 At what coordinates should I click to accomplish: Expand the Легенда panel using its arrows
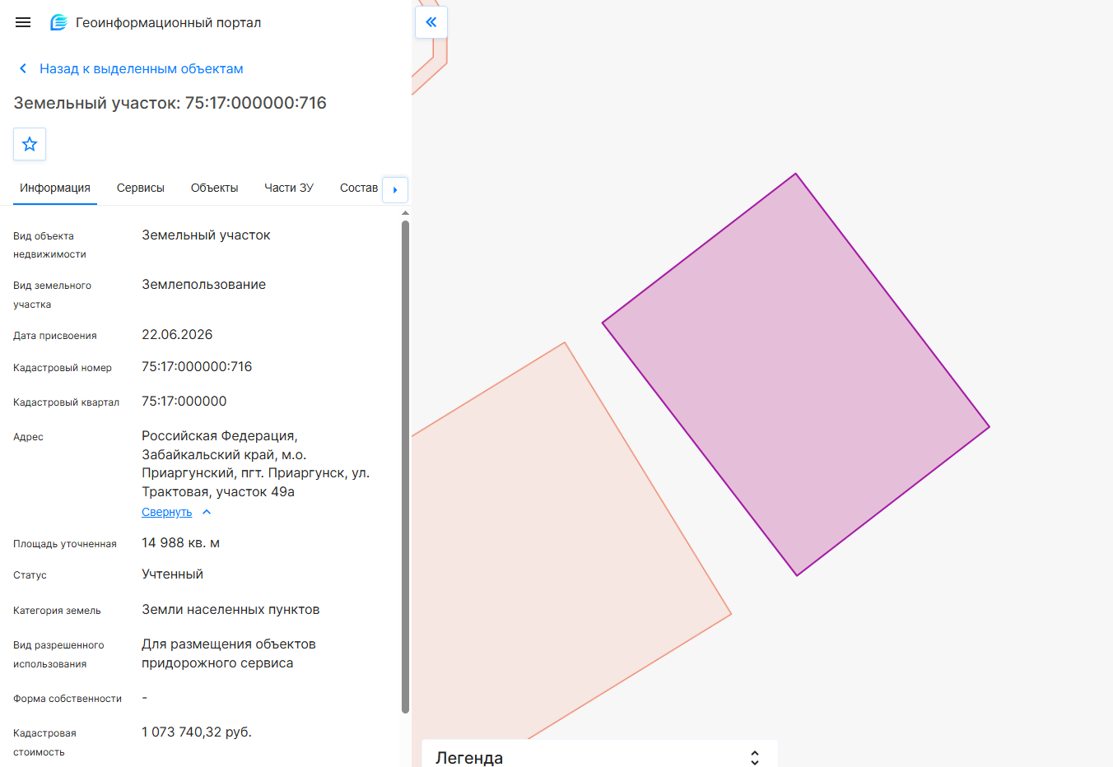[x=754, y=758]
